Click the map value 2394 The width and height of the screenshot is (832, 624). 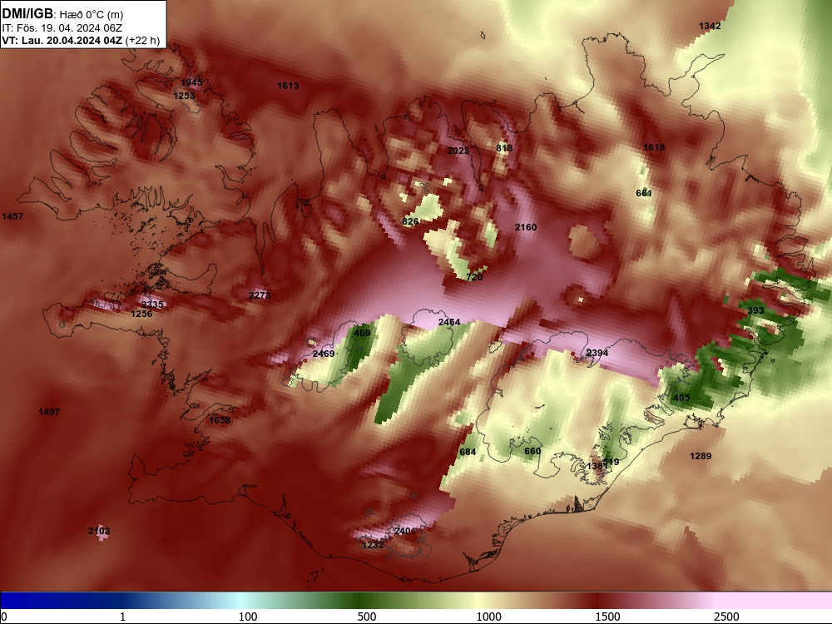[597, 353]
